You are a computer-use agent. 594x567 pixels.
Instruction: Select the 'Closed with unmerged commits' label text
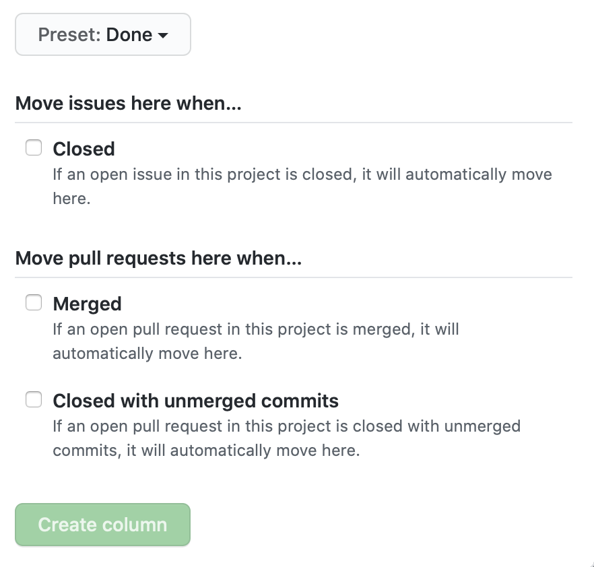point(195,401)
